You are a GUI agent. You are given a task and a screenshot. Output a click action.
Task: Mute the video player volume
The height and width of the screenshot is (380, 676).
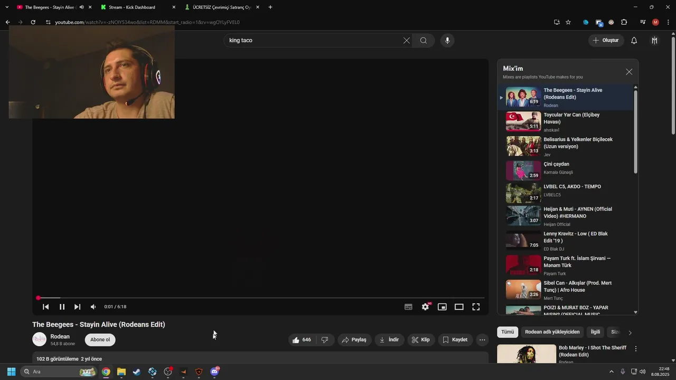[93, 307]
